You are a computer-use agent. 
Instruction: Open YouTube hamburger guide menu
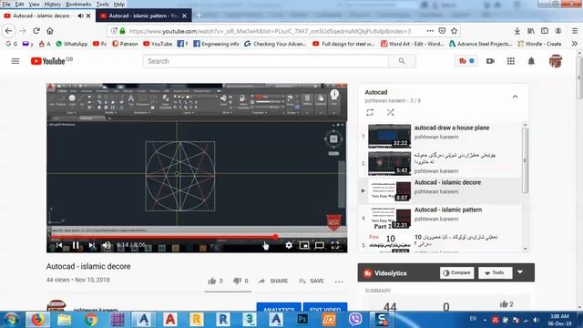coord(15,61)
